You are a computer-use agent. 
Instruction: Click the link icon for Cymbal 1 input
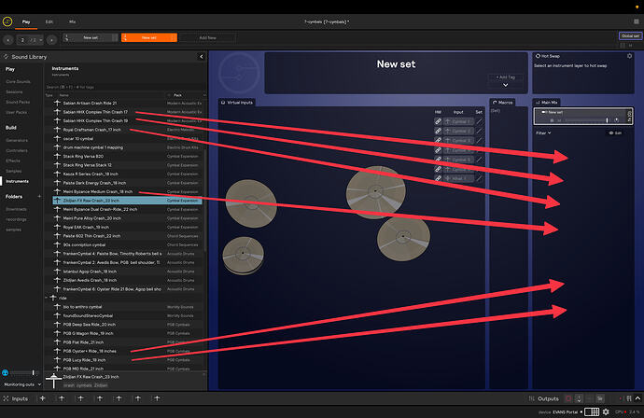tap(438, 121)
